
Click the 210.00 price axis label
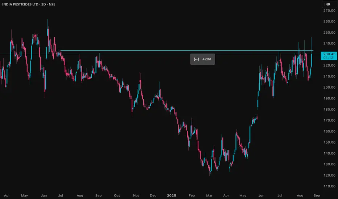click(329, 76)
